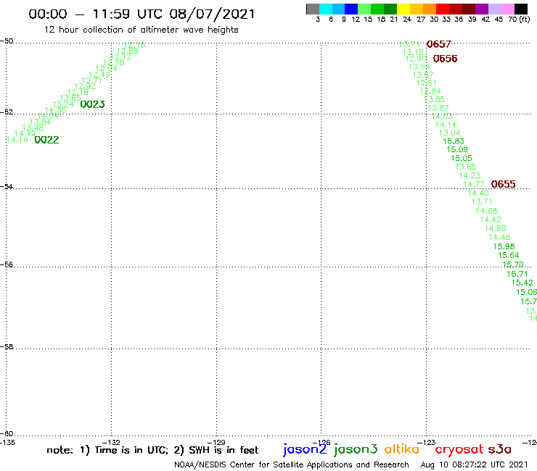Click the gray swatch in the color scale

click(313, 9)
